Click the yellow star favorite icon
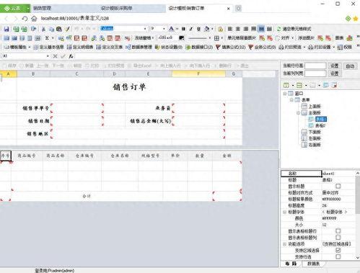 pos(356,19)
